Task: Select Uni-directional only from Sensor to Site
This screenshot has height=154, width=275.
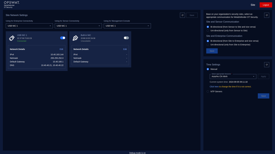Action: click(x=208, y=31)
